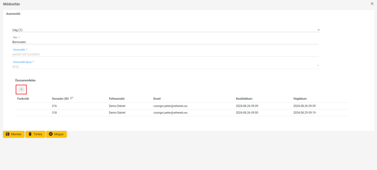The height and width of the screenshot is (170, 377).
Task: Click the plus icon under Összerendelés
Action: 21,89
